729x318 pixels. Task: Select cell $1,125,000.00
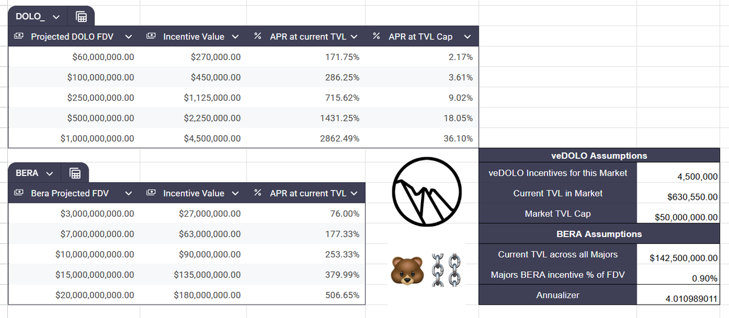click(x=193, y=98)
